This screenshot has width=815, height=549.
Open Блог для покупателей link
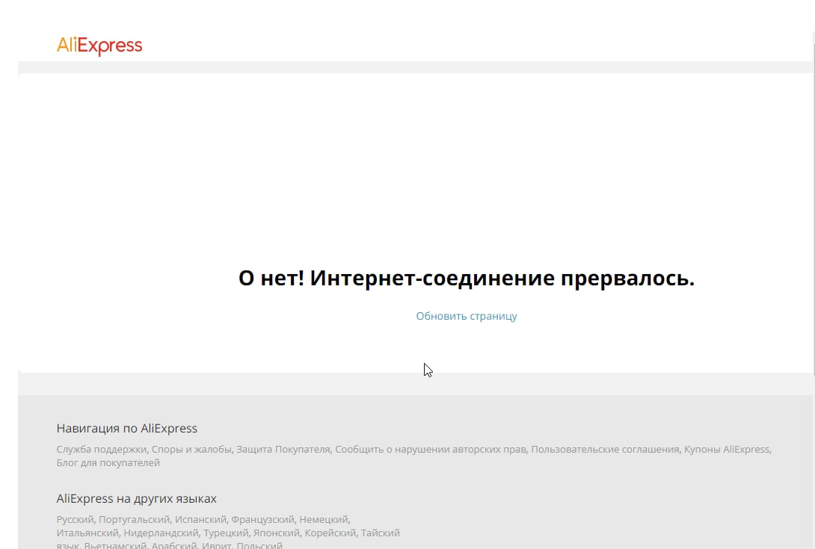click(x=108, y=463)
